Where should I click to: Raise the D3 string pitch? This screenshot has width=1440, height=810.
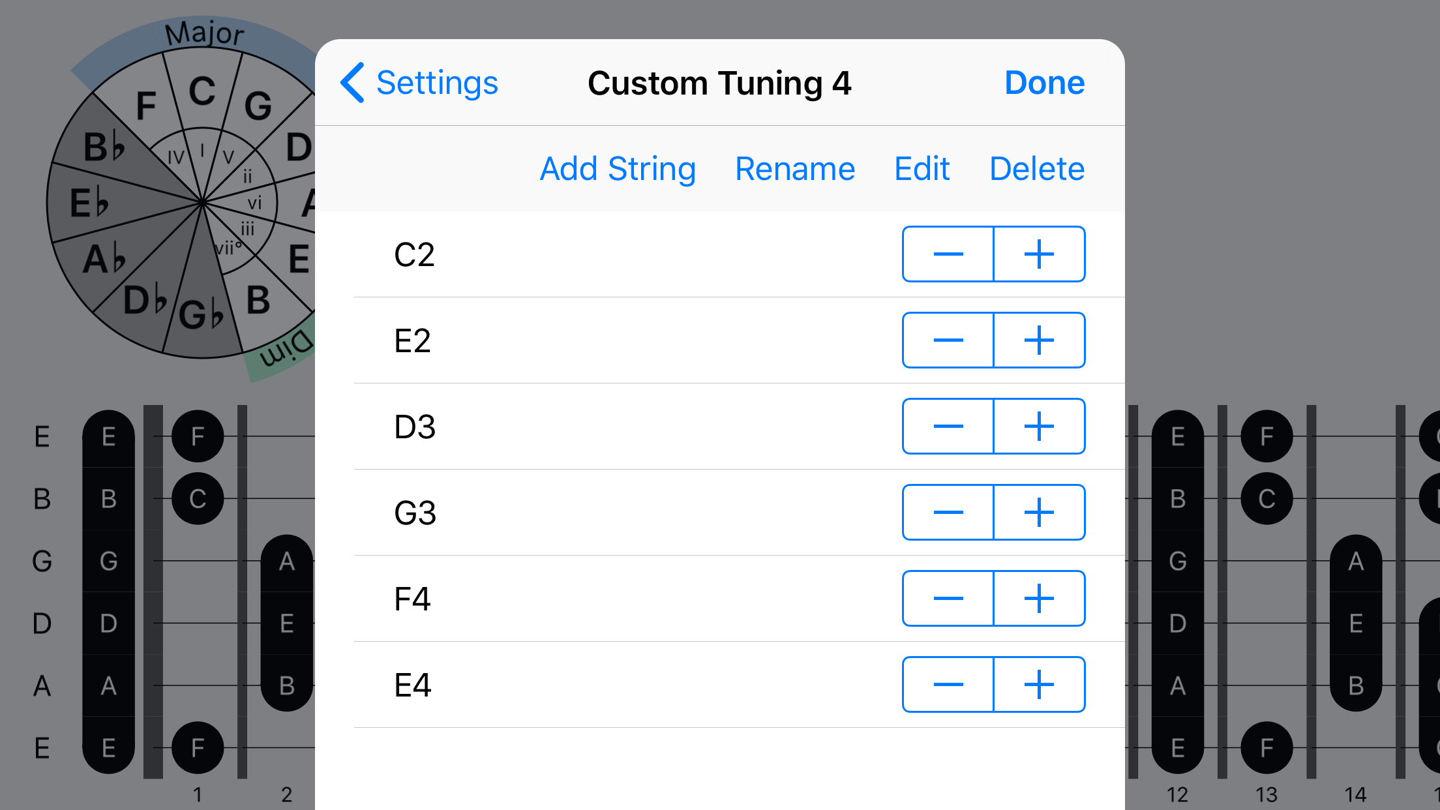click(x=1039, y=426)
